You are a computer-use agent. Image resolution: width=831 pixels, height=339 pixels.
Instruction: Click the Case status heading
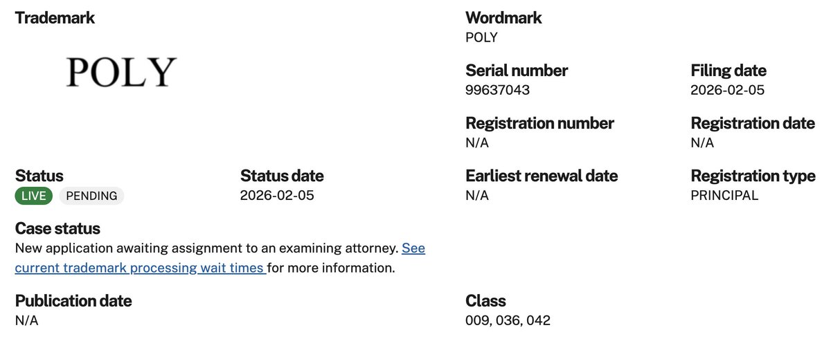point(57,228)
